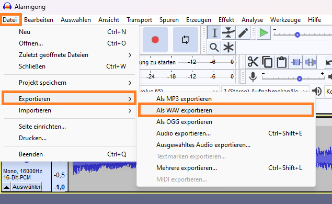Viewport: 332px width, 204px height.
Task: Choose Seite einrichten... entry
Action: 69,127
